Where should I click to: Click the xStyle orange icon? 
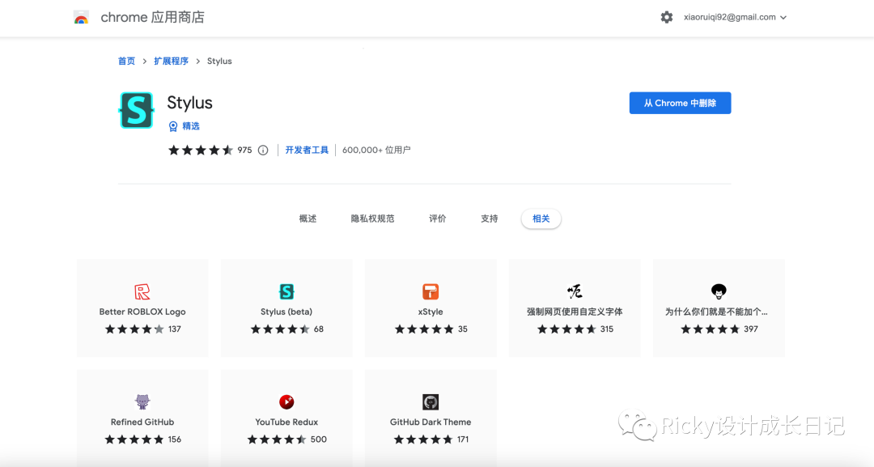pos(431,291)
